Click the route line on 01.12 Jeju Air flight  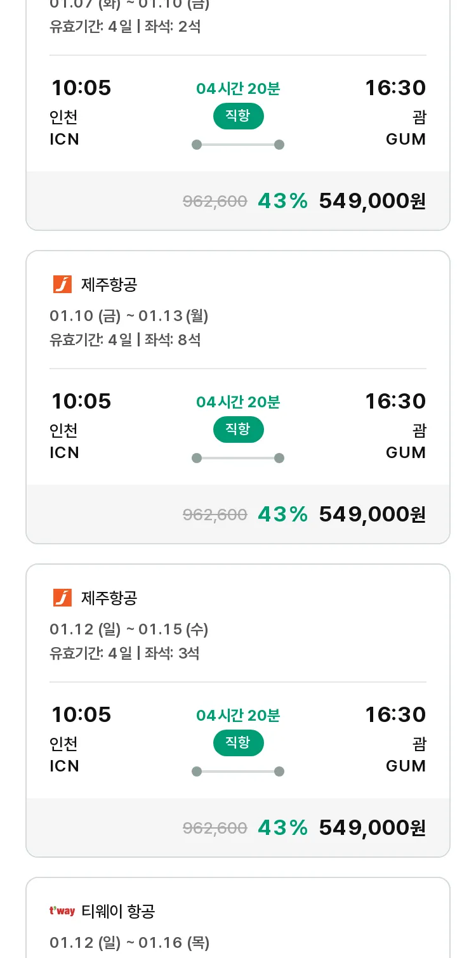coord(238,771)
